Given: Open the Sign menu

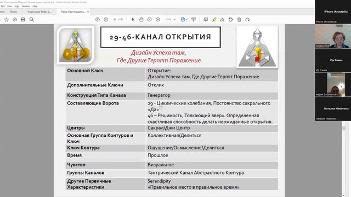Looking at the screenshot, I should 17,6.
